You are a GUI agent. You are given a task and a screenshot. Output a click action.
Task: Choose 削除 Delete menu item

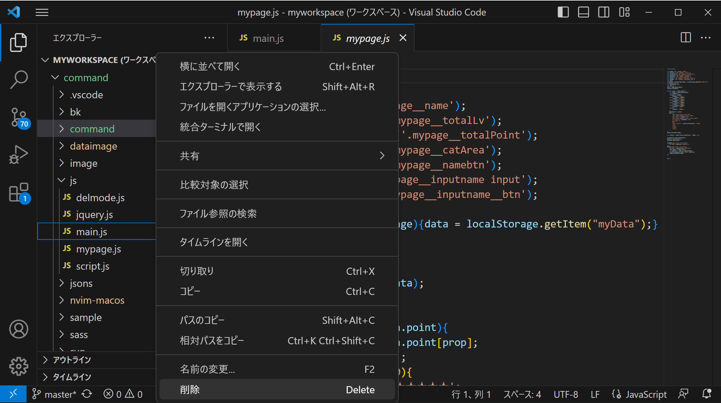click(x=277, y=389)
